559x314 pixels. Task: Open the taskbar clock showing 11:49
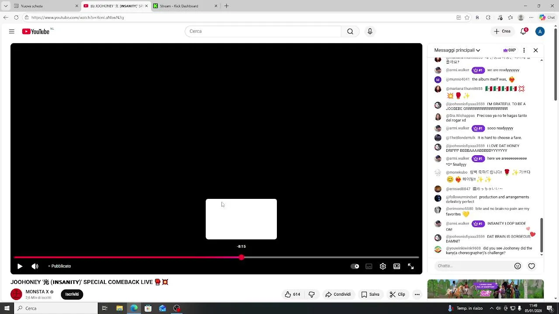tap(533, 308)
